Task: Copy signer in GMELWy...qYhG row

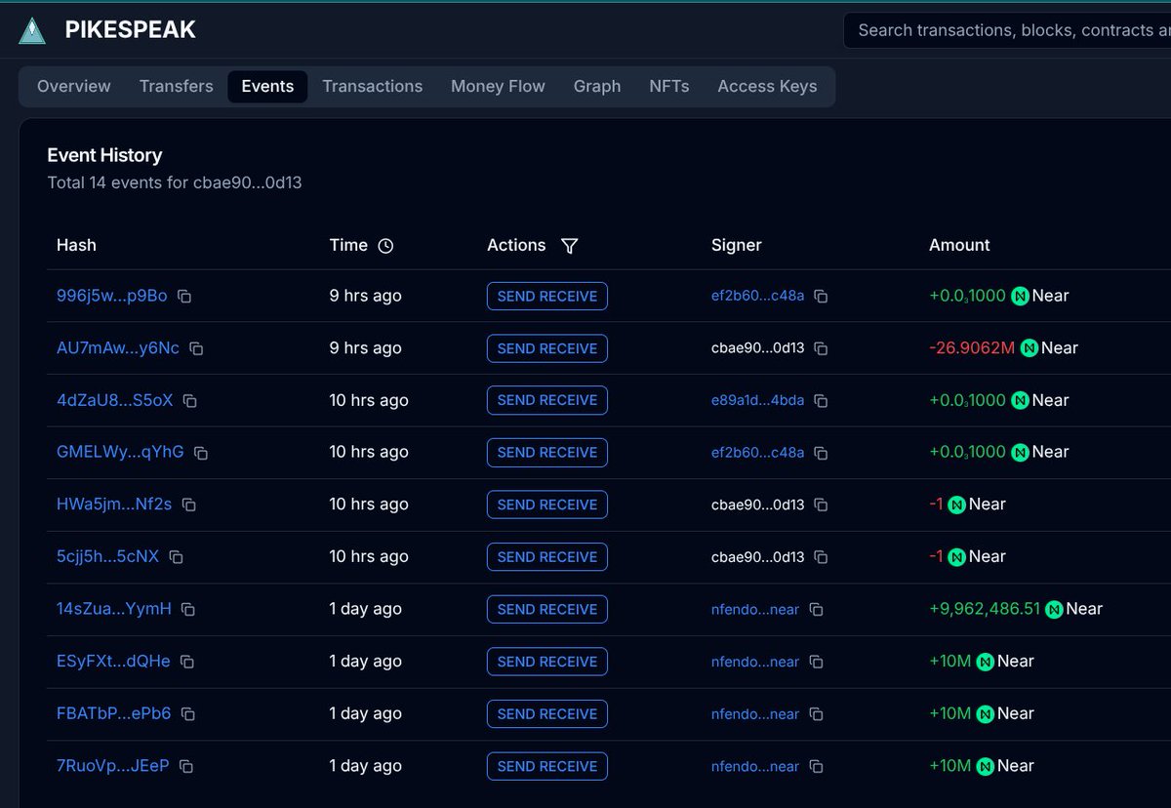Action: pyautogui.click(x=821, y=453)
